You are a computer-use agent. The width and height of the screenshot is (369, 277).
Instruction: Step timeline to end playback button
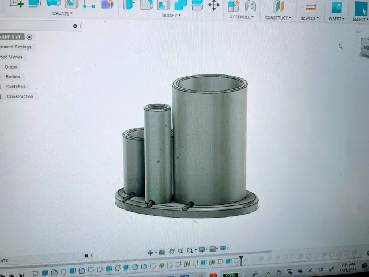pos(21,275)
